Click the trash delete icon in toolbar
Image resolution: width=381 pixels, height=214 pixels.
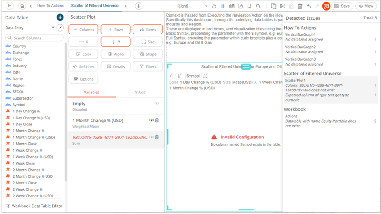click(x=300, y=6)
